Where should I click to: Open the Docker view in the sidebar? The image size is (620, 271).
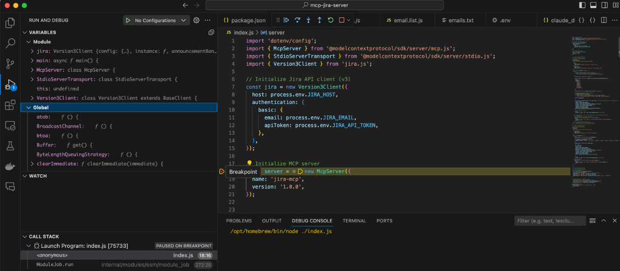pos(10,166)
